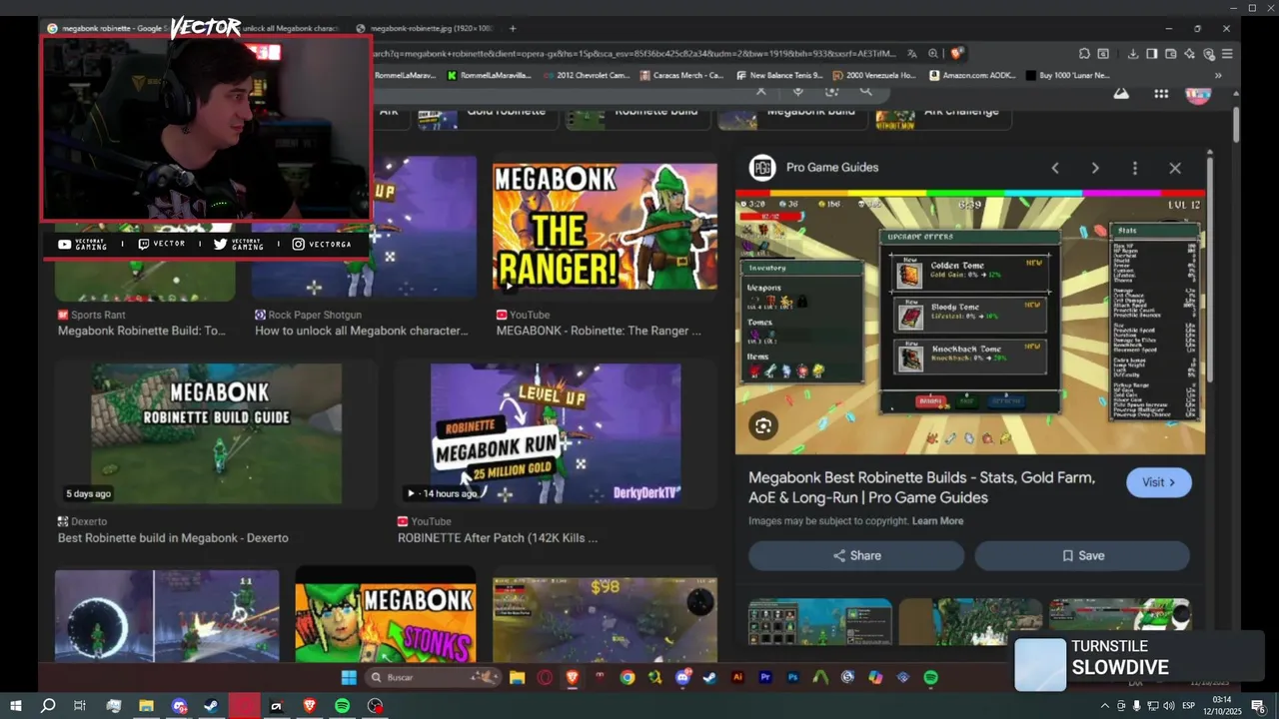
Task: Click the 'Buscar' Windows 11 search box
Action: coord(432,677)
